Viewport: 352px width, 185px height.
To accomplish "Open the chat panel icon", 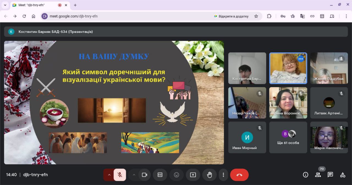I will tap(330, 175).
